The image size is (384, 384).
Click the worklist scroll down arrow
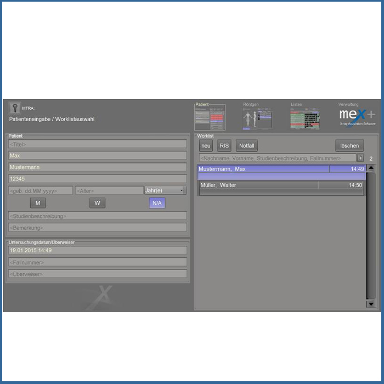tap(371, 303)
